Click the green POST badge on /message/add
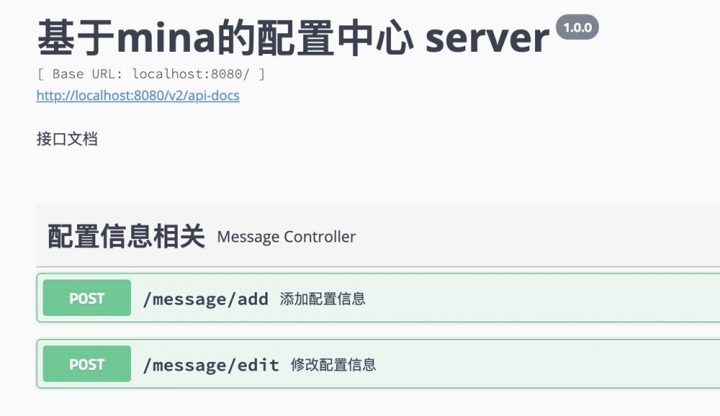Viewport: 720px width, 416px height. pyautogui.click(x=86, y=298)
